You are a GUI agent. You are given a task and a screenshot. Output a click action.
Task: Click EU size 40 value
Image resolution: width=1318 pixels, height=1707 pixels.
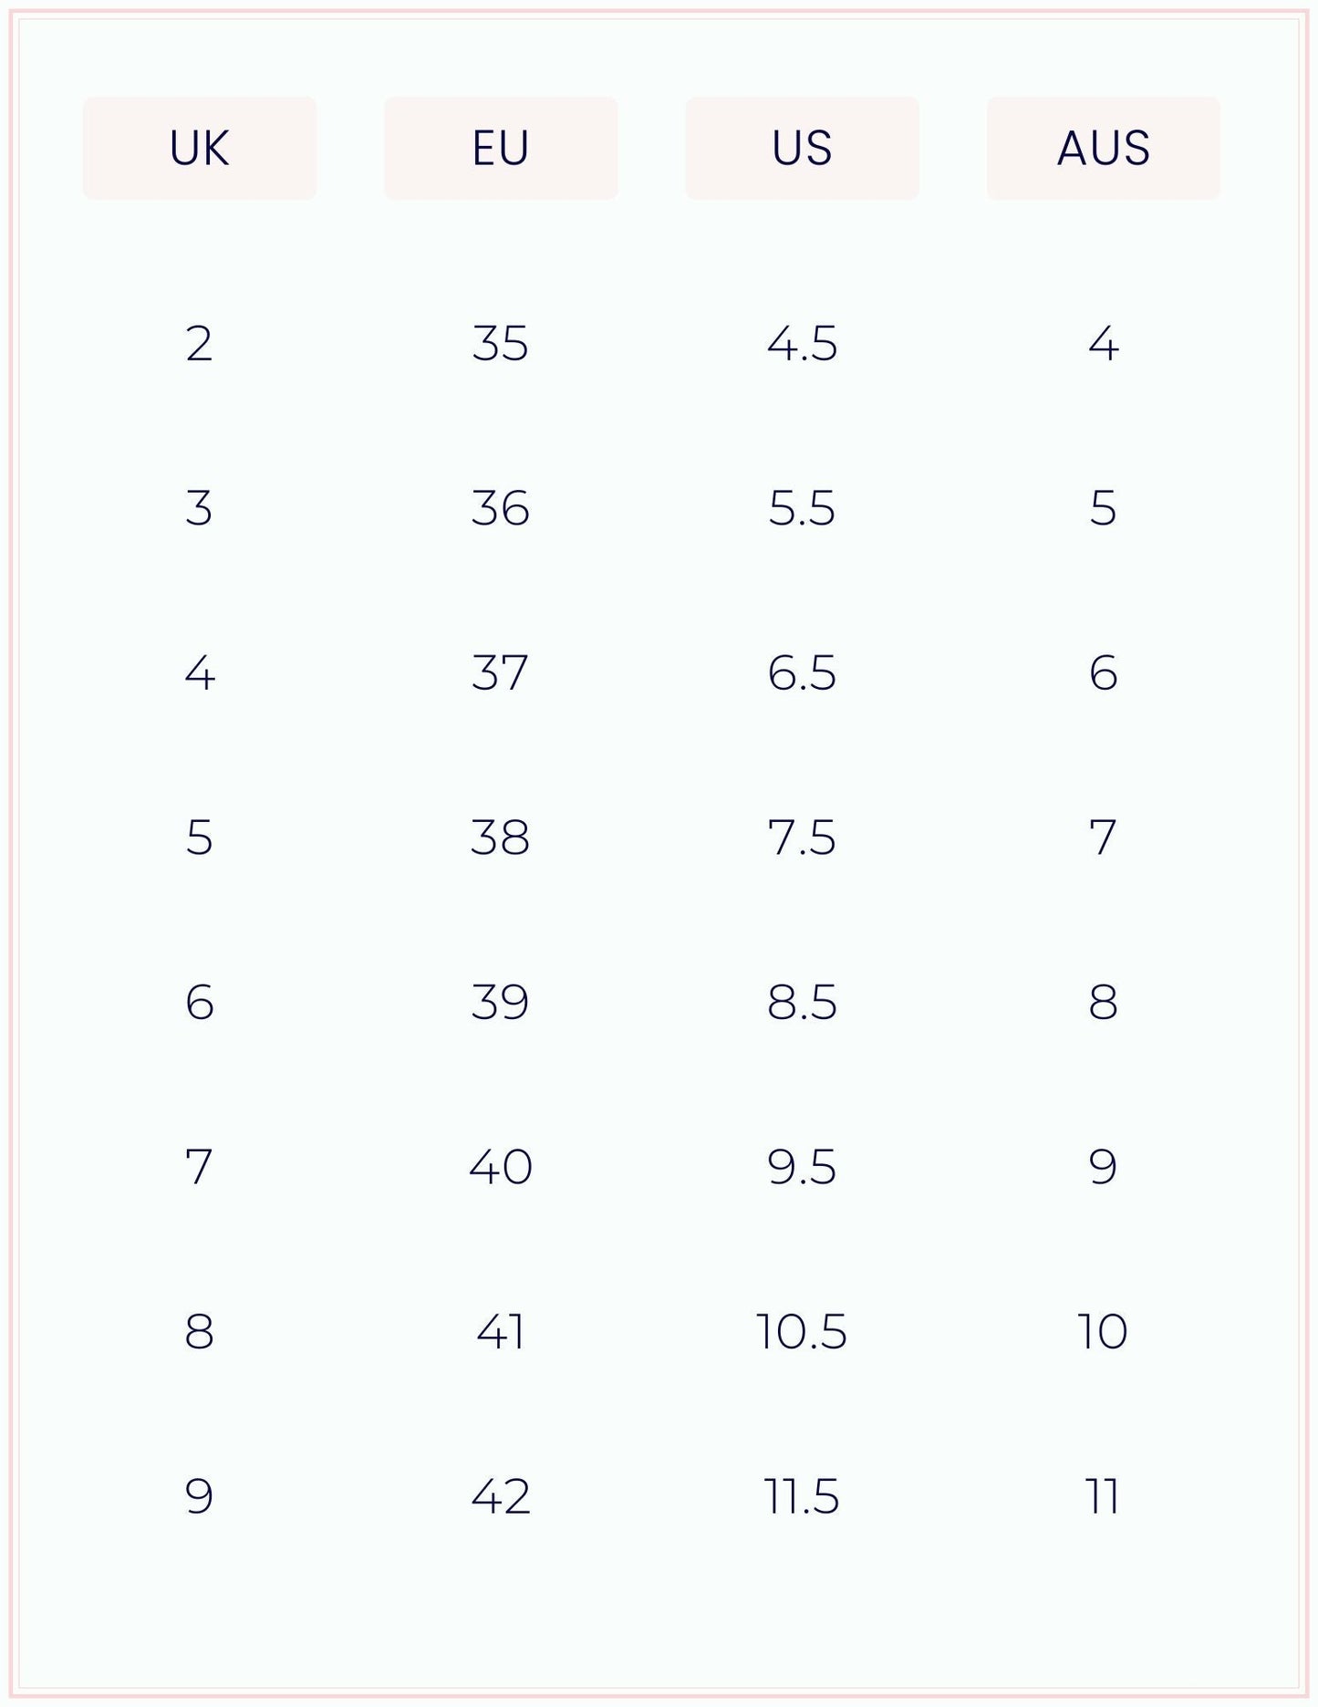(x=501, y=1167)
